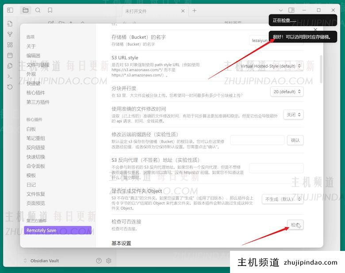
Task: Open 页面预览 plugin settings
Action: tap(36, 203)
